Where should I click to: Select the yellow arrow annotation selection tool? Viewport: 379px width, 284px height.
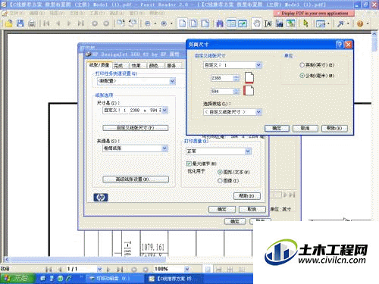(305, 23)
